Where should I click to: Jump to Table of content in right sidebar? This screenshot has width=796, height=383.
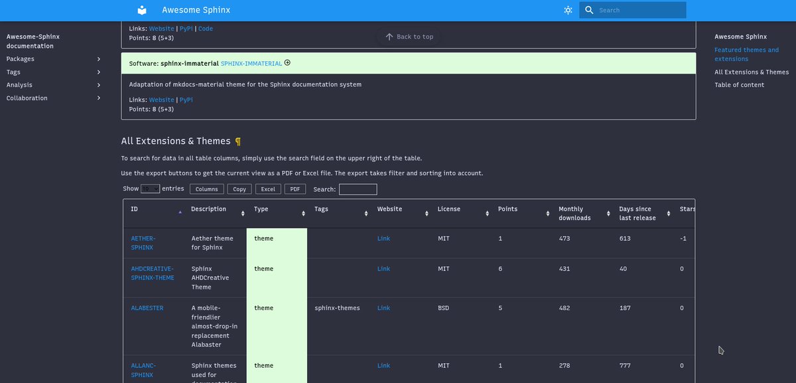739,85
